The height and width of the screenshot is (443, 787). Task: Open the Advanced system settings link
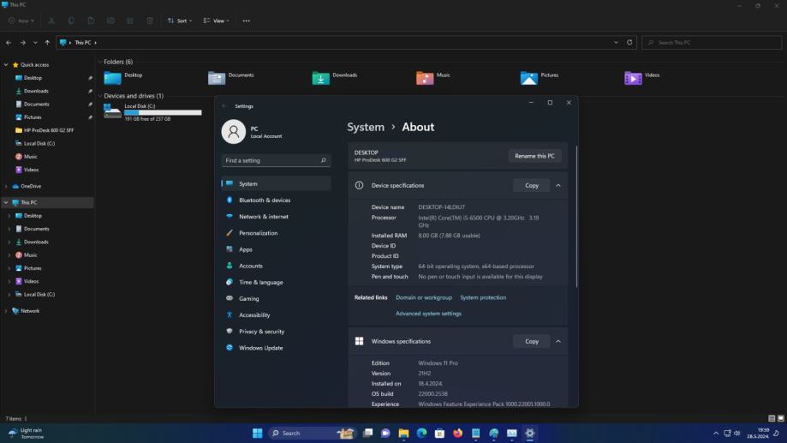(428, 314)
